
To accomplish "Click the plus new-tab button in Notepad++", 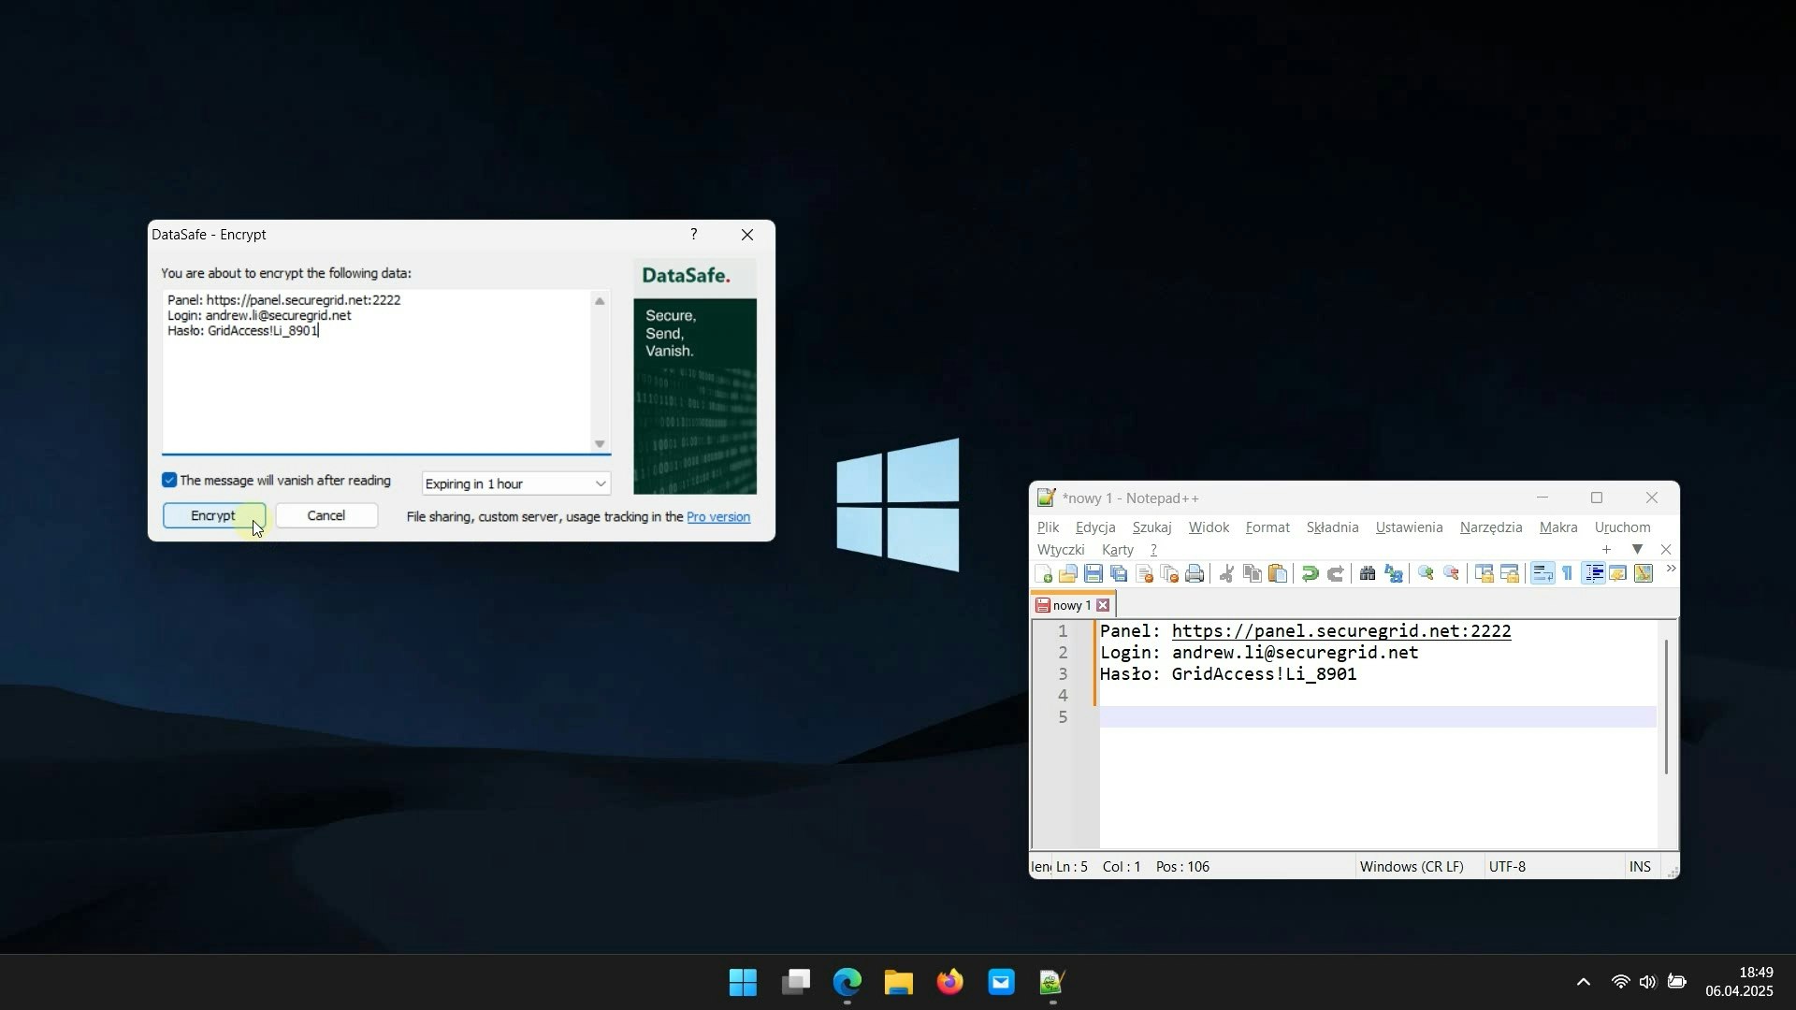I will [x=1606, y=550].
